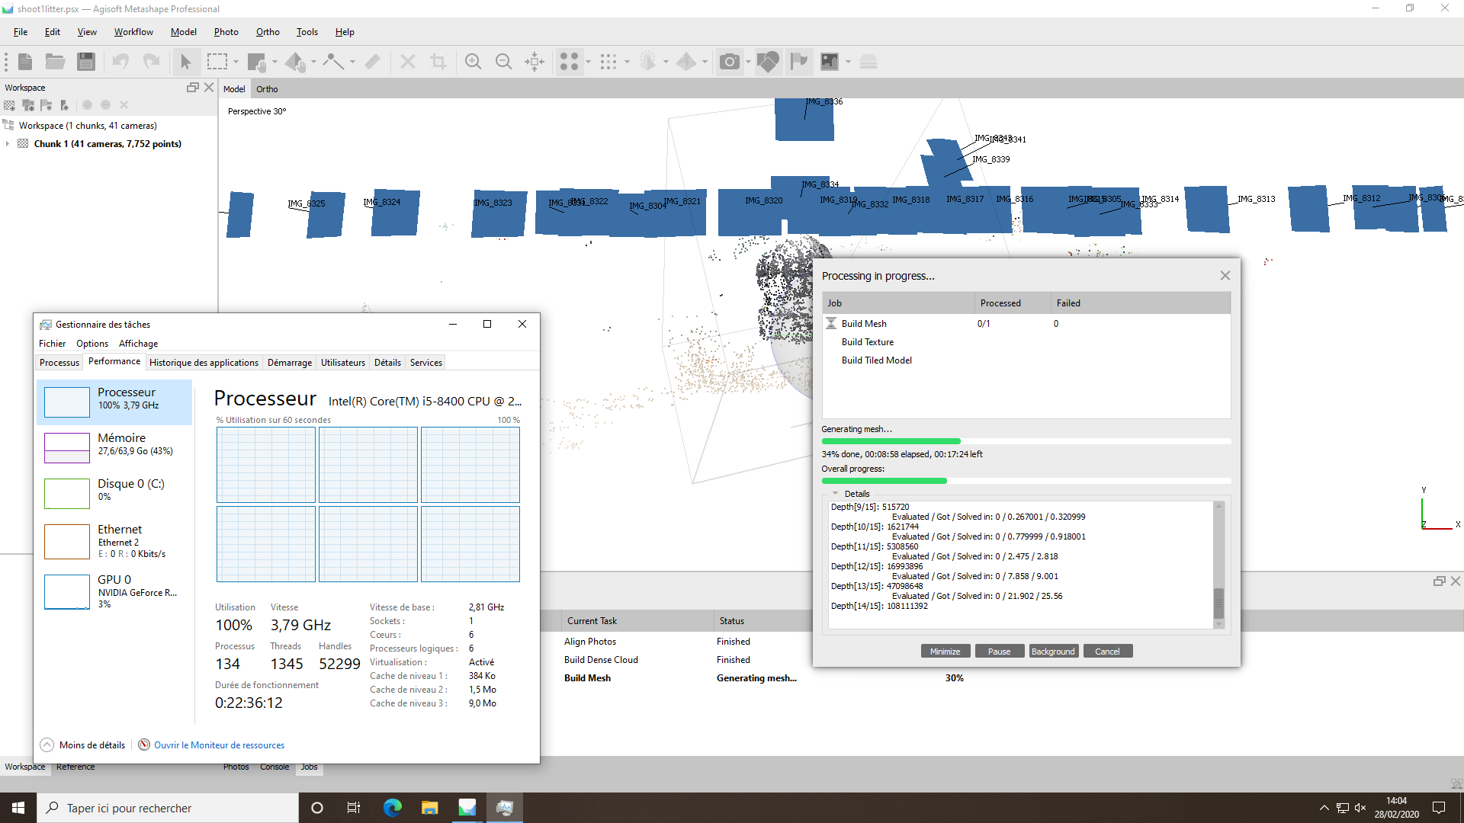Toggle the Show Markers flag icon
The height and width of the screenshot is (823, 1464).
click(x=799, y=62)
